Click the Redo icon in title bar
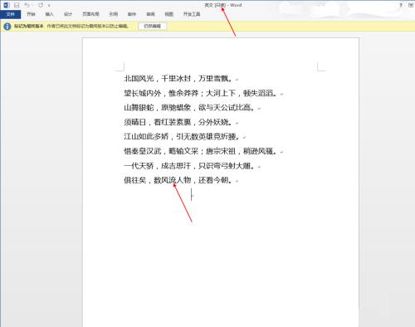This screenshot has width=415, height=327. pos(41,5)
